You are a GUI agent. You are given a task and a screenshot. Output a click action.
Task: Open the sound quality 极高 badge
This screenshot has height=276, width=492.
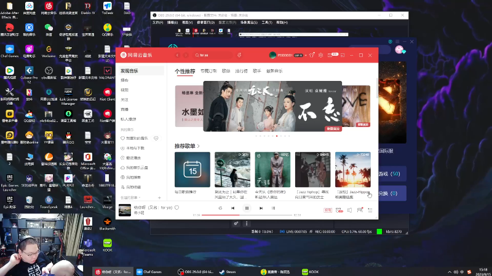point(328,210)
